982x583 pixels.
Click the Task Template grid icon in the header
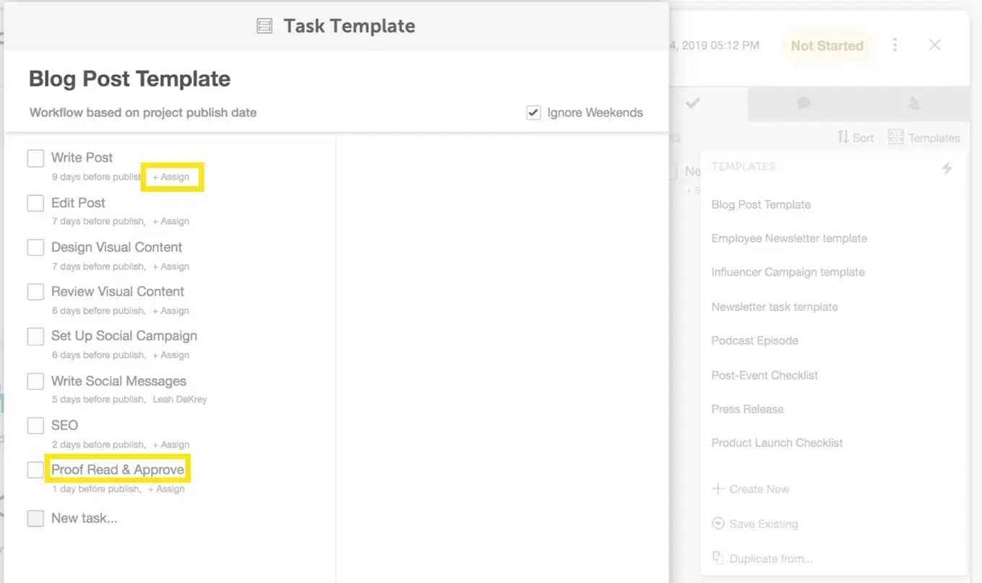click(x=263, y=25)
